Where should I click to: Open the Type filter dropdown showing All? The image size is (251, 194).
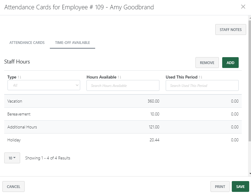pos(44,85)
